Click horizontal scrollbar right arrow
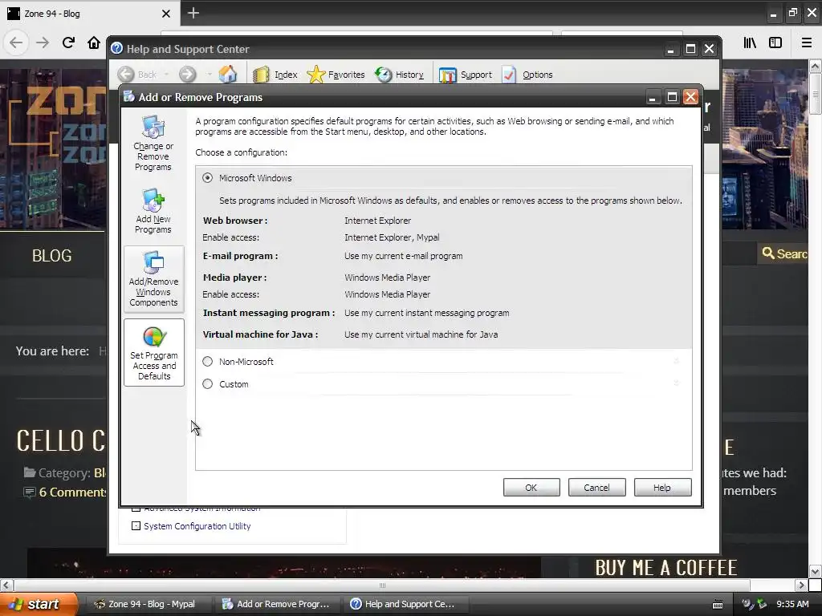The image size is (822, 616). [x=801, y=585]
